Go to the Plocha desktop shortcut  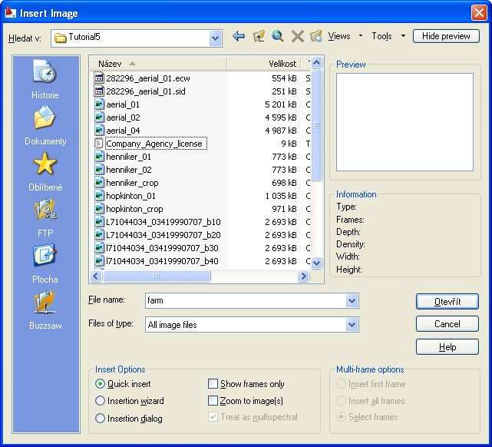(x=45, y=263)
